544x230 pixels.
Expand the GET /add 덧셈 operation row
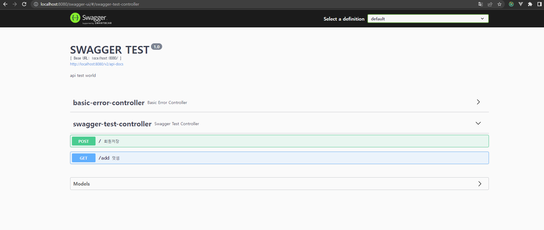tap(279, 158)
